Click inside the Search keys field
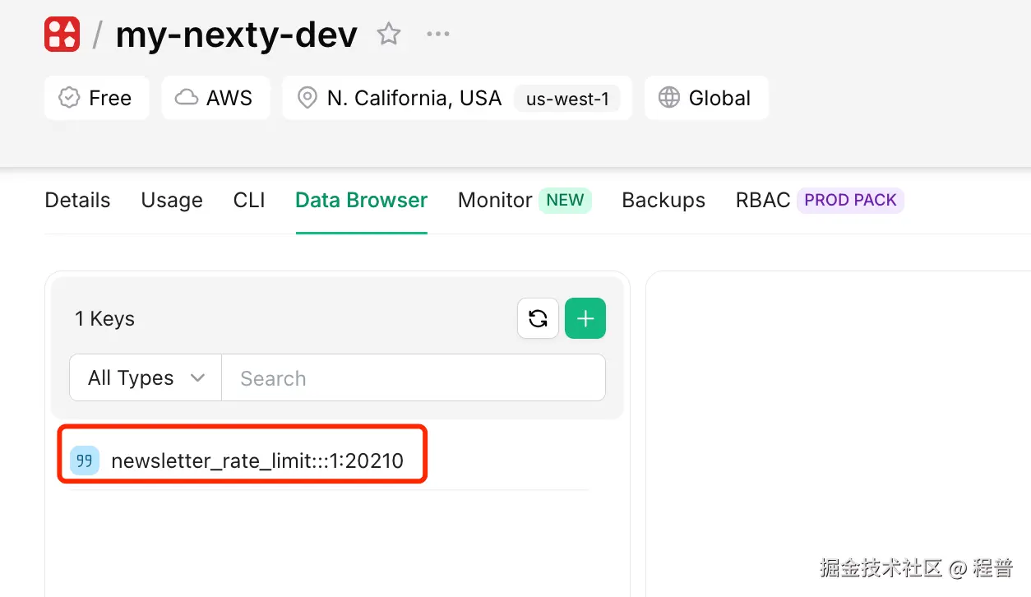Viewport: 1031px width, 597px height. [370, 377]
